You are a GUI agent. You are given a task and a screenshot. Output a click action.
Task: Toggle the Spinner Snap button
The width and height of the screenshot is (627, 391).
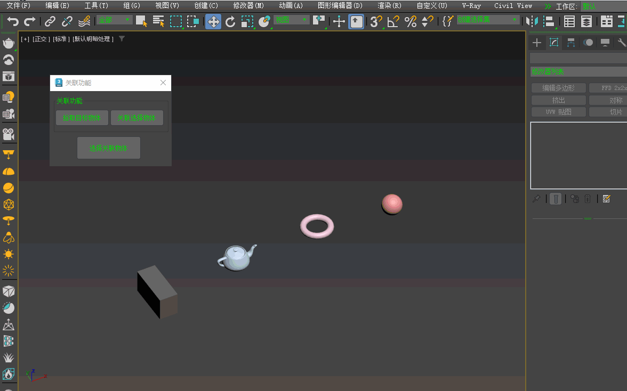point(428,21)
